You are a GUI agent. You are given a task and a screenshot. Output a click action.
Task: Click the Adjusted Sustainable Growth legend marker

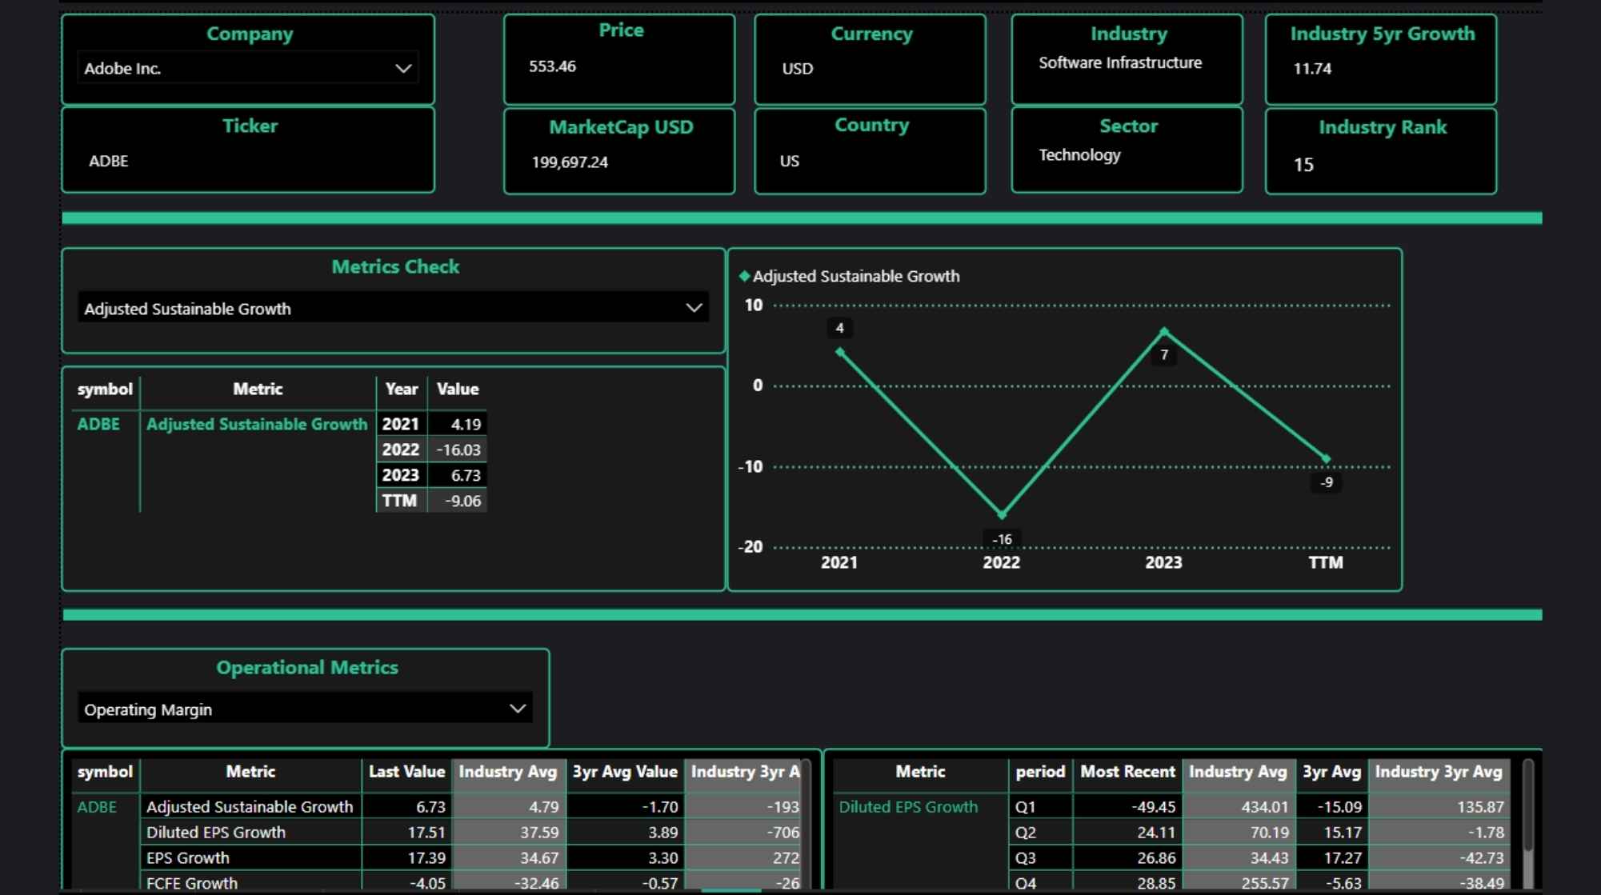(745, 276)
